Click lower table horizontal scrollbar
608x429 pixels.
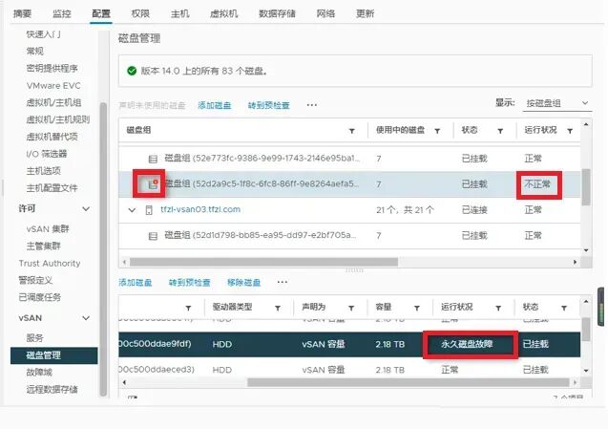pyautogui.click(x=409, y=383)
